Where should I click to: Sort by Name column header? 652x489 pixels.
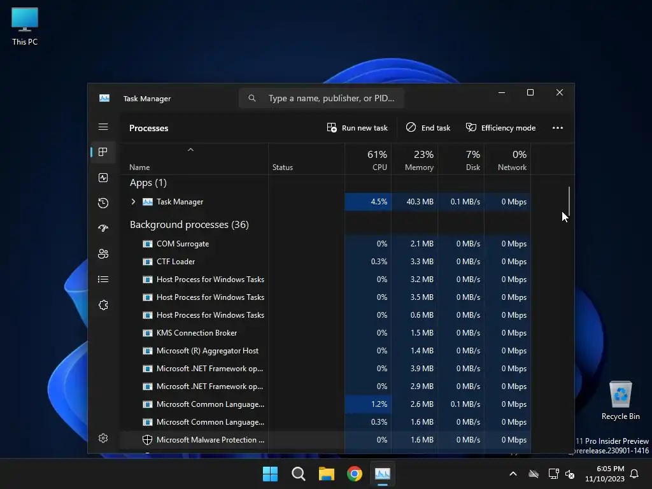pos(194,159)
